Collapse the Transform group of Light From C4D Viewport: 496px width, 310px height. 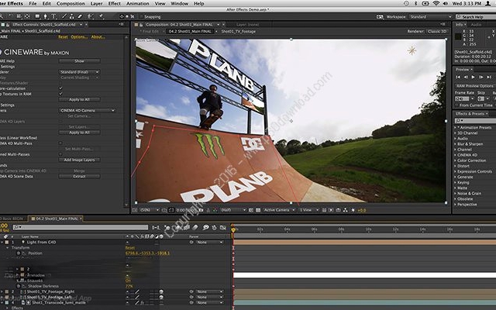click(x=8, y=248)
